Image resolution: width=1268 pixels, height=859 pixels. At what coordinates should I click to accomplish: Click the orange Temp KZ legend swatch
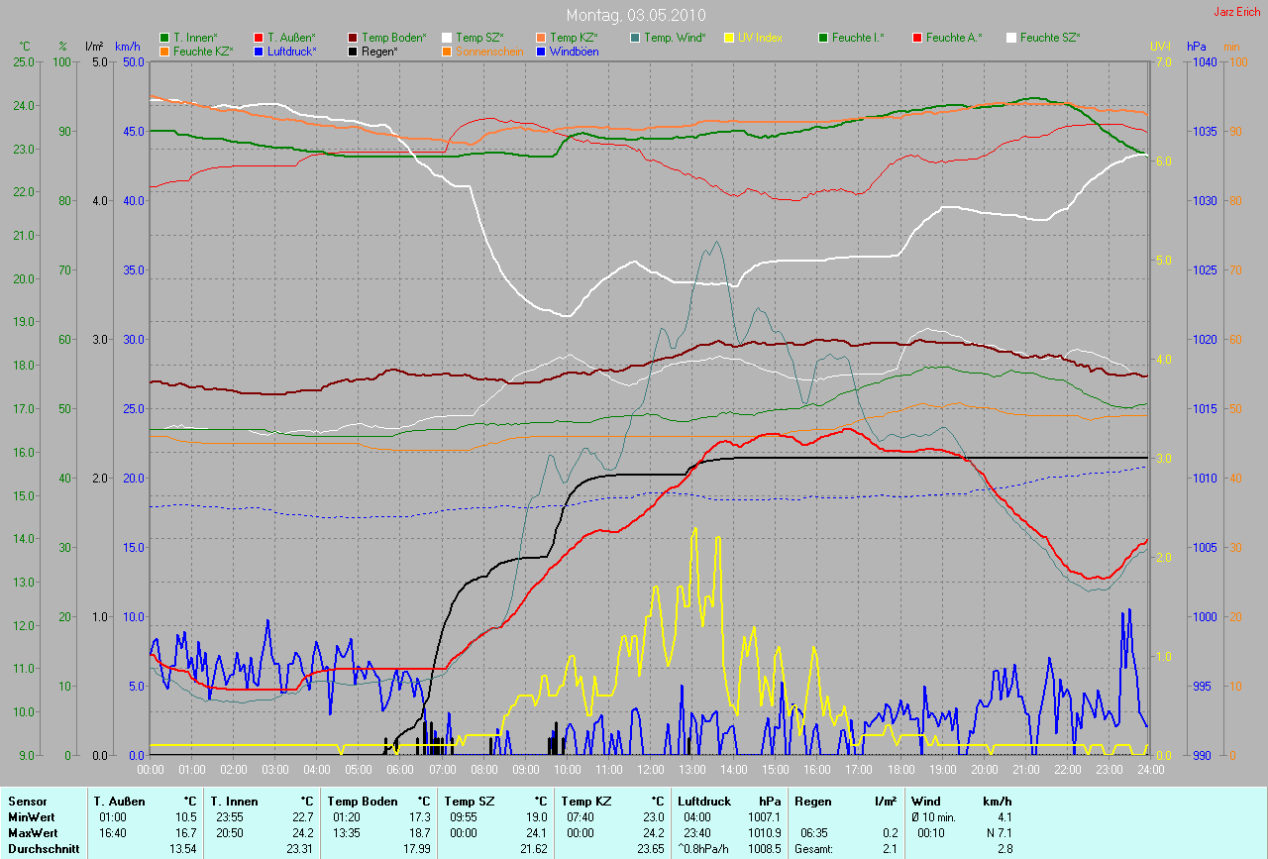click(541, 38)
